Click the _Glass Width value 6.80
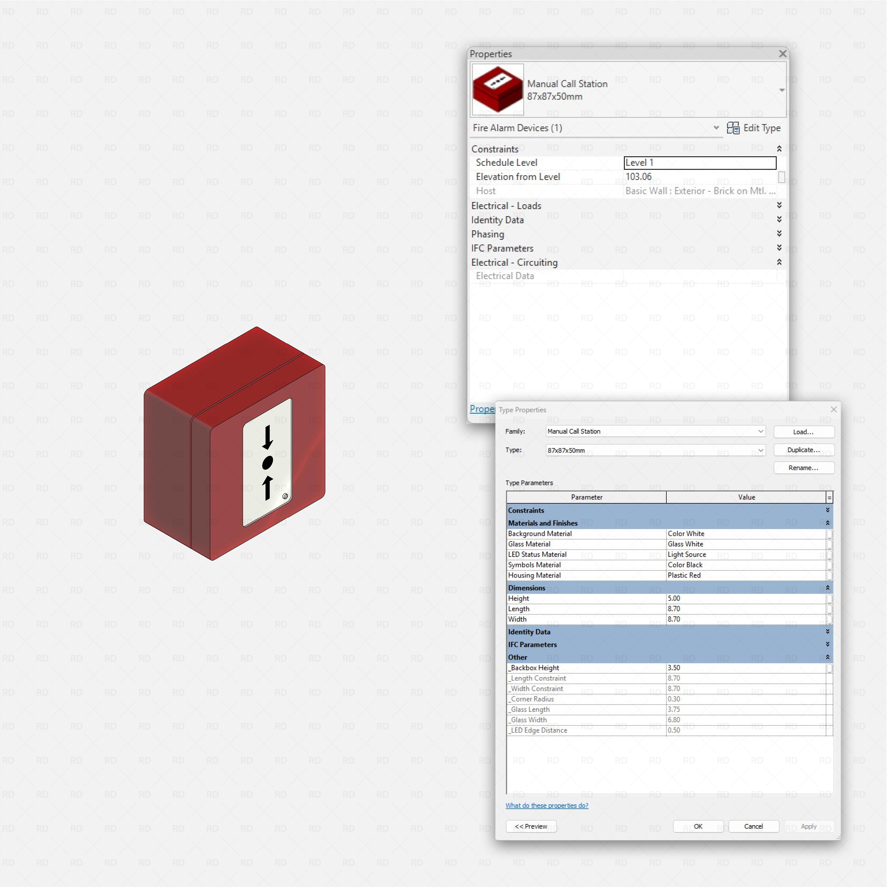Screen dimensions: 887x887 (746, 720)
